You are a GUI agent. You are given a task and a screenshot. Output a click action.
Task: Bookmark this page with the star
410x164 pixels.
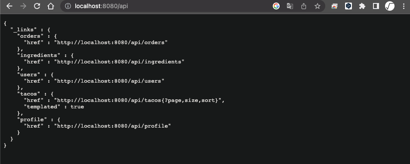click(x=317, y=6)
